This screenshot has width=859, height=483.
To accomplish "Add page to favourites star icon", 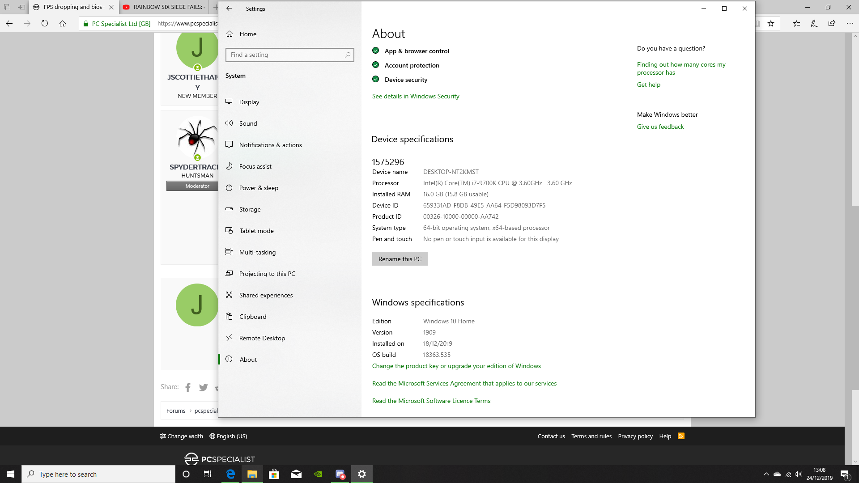I will (771, 24).
